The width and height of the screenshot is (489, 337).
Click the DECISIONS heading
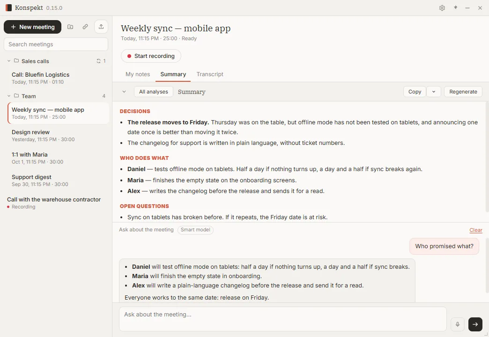coord(135,111)
